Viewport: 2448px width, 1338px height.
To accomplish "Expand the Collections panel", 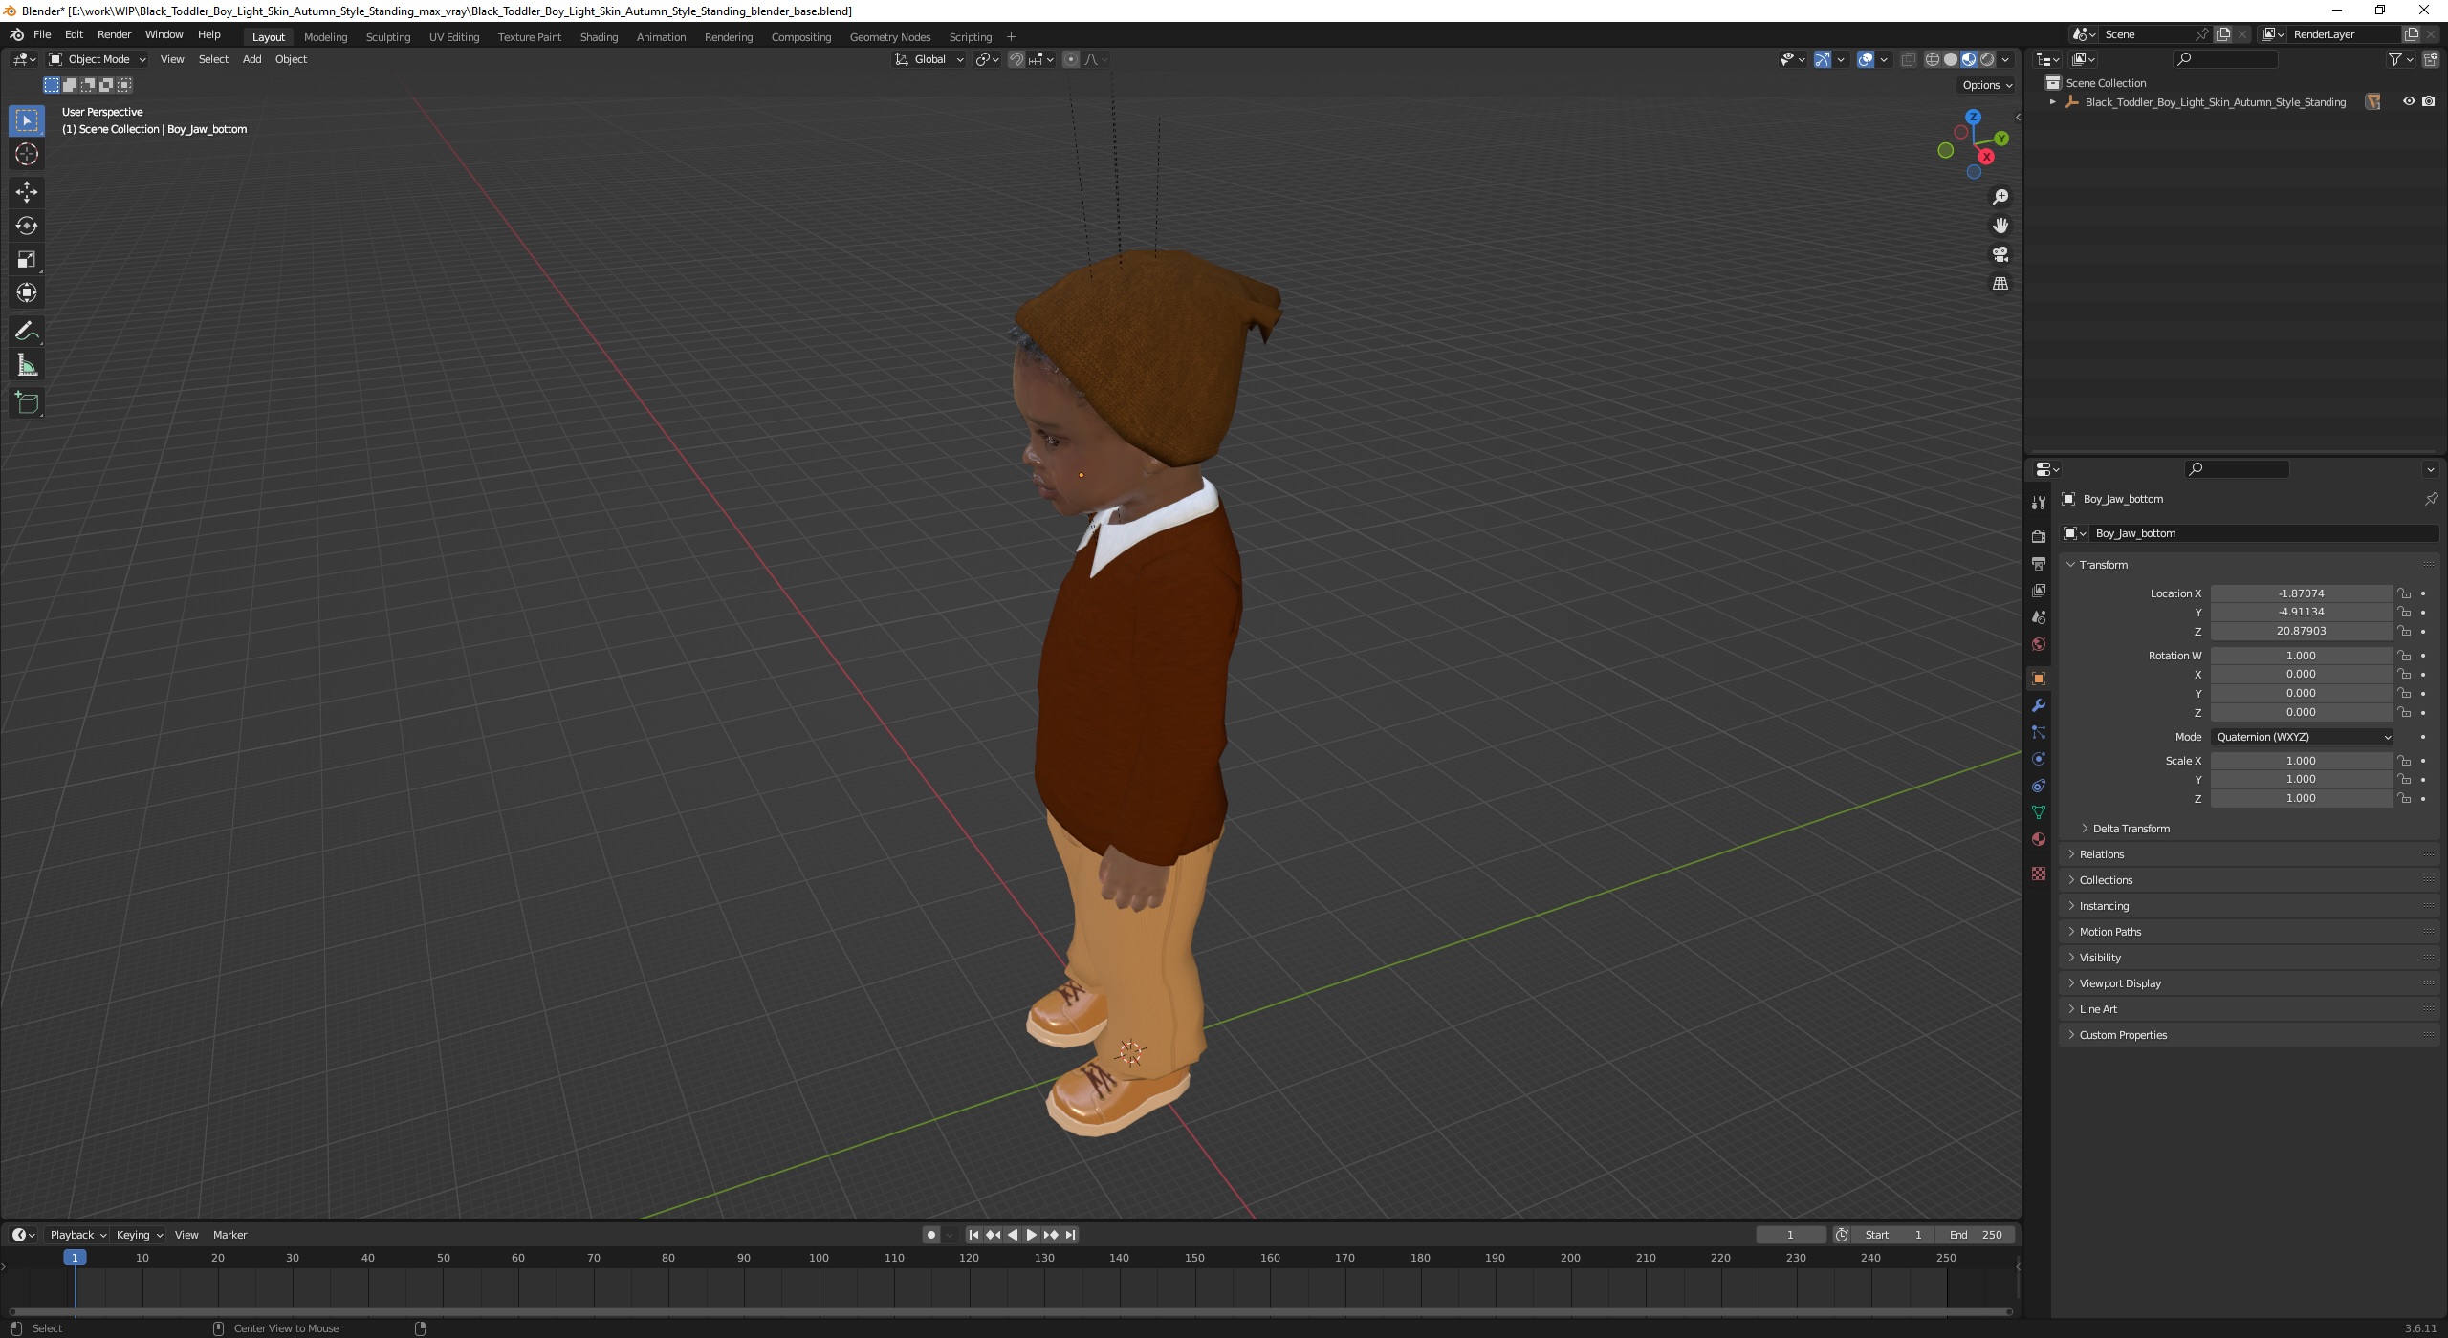I will tap(2105, 880).
